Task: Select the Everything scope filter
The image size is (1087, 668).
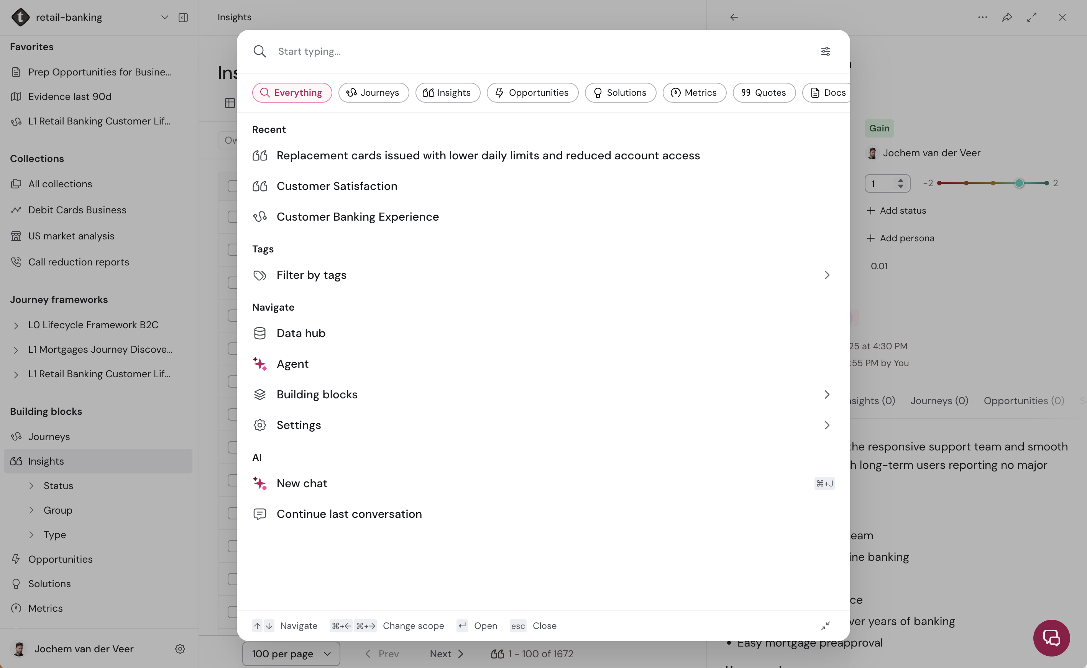Action: pos(292,92)
